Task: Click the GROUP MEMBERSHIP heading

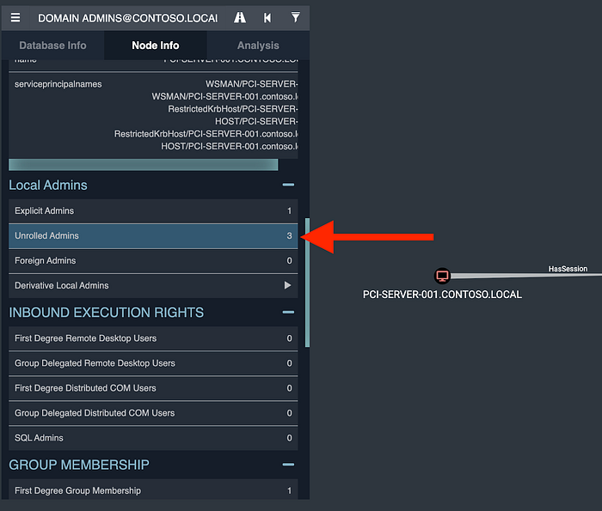Action: coord(79,465)
